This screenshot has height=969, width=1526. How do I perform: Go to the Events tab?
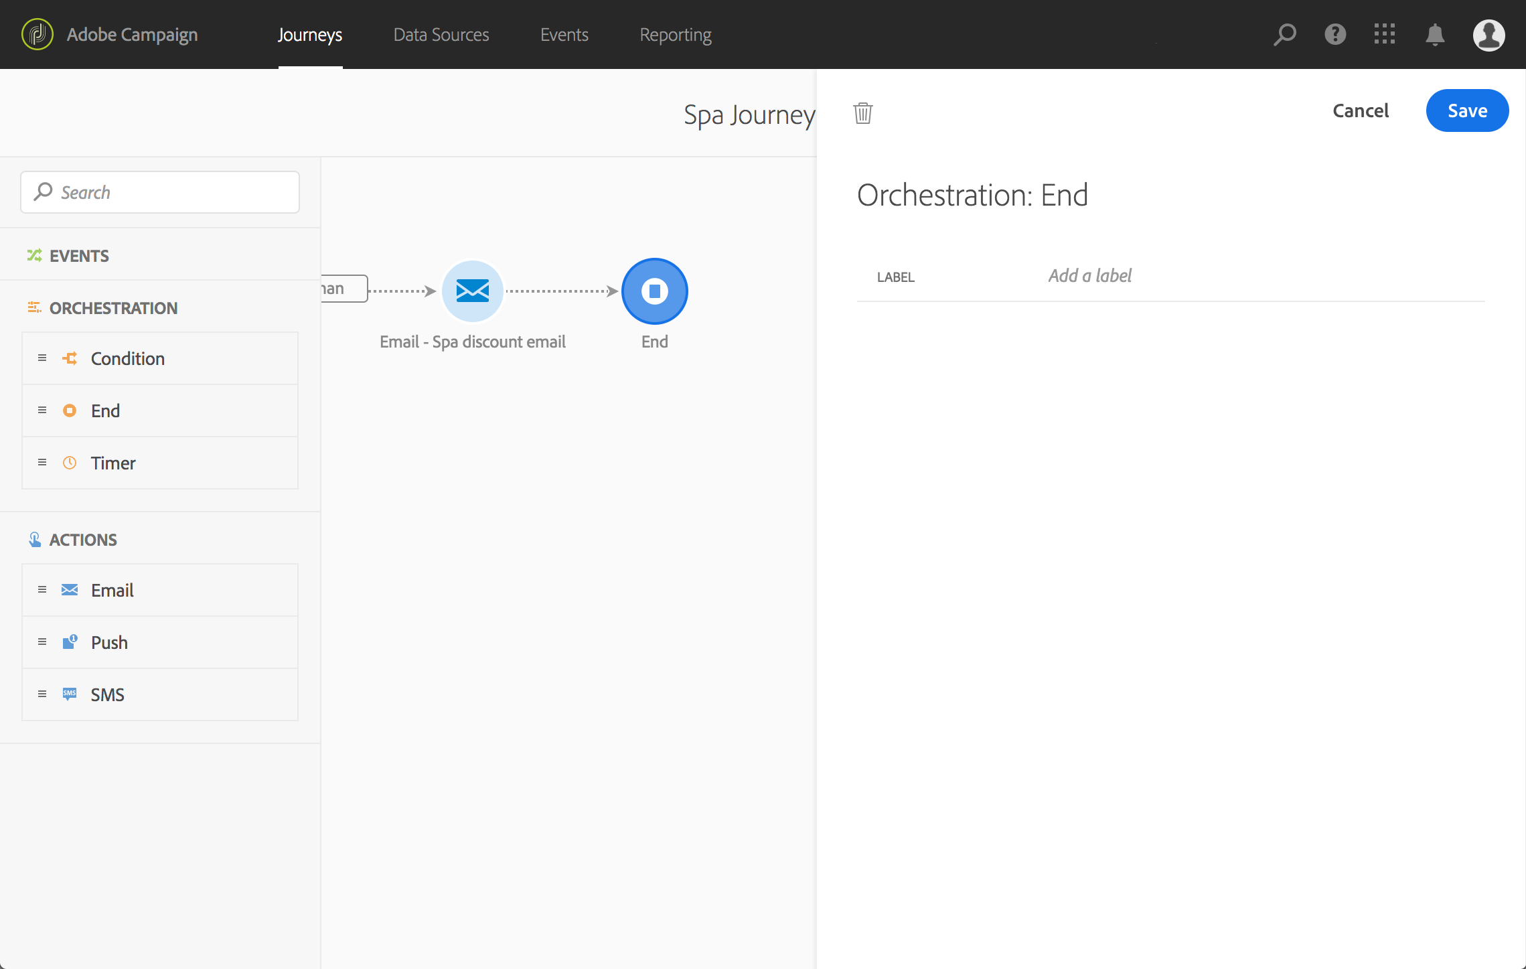tap(564, 35)
